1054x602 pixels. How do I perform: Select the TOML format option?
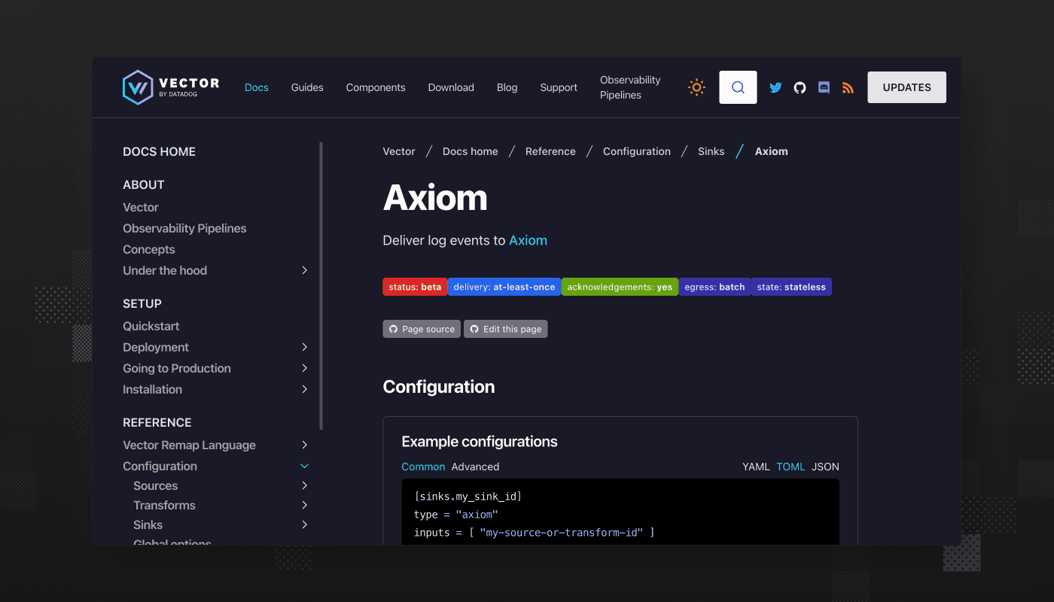click(x=790, y=467)
